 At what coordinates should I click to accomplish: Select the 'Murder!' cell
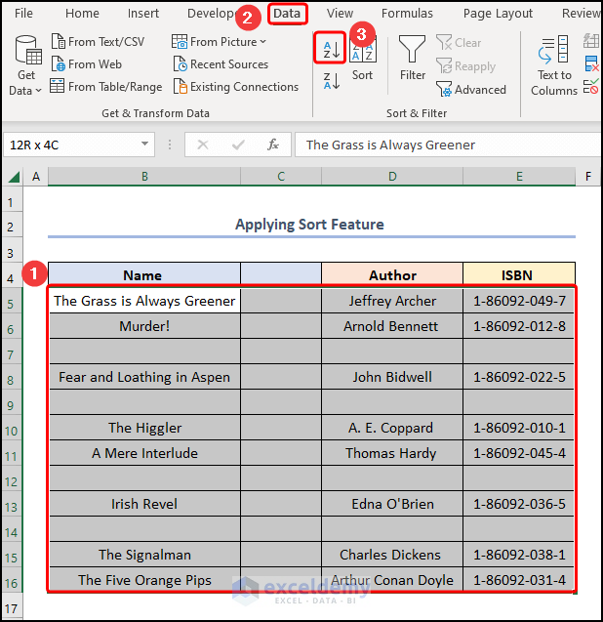(x=144, y=326)
